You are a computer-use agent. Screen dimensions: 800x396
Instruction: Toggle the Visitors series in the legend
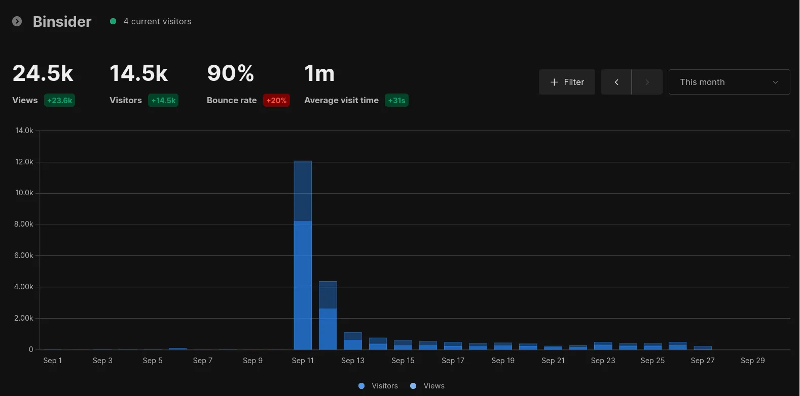[x=378, y=386]
